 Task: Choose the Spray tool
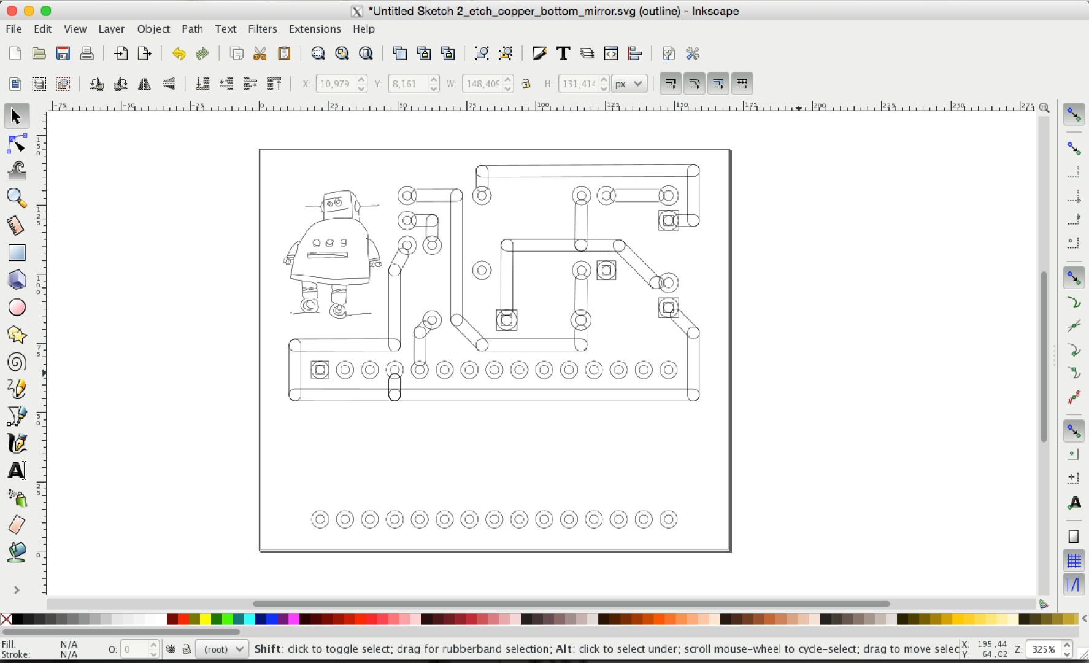tap(17, 498)
